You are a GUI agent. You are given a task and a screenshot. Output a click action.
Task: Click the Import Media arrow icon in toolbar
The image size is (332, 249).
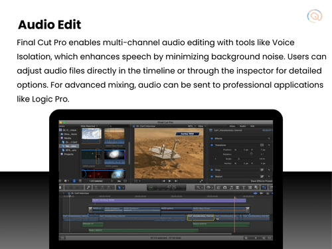click(x=60, y=187)
